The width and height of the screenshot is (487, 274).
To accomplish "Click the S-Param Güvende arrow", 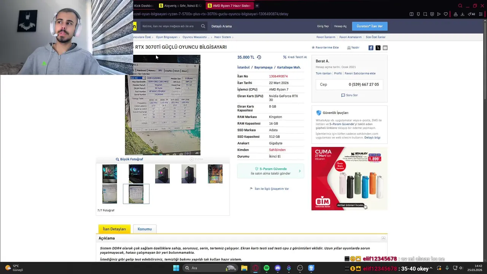I will (299, 171).
